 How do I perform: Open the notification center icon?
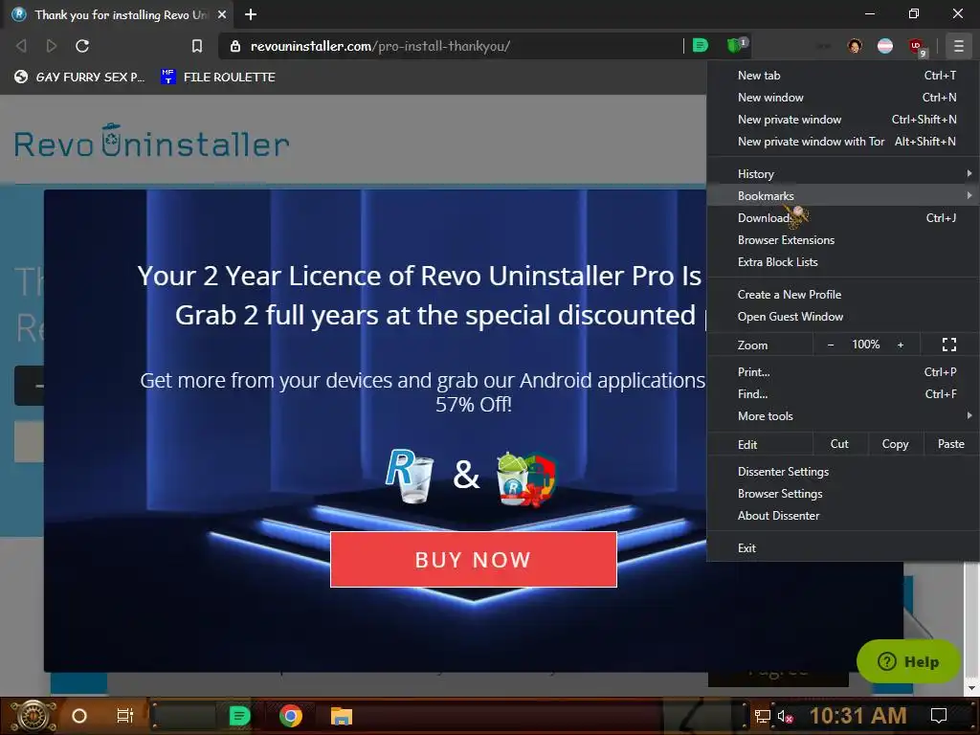click(x=939, y=716)
